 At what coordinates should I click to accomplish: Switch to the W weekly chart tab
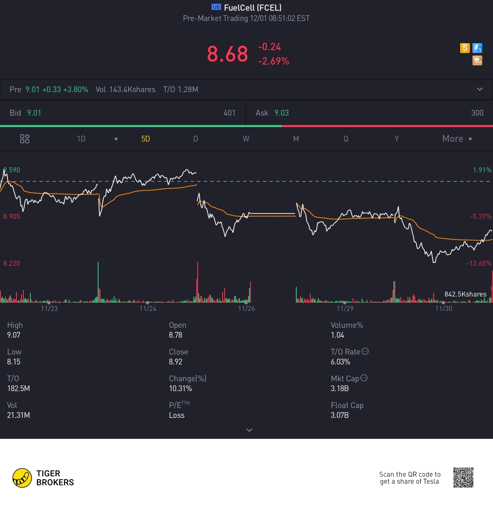click(x=246, y=139)
